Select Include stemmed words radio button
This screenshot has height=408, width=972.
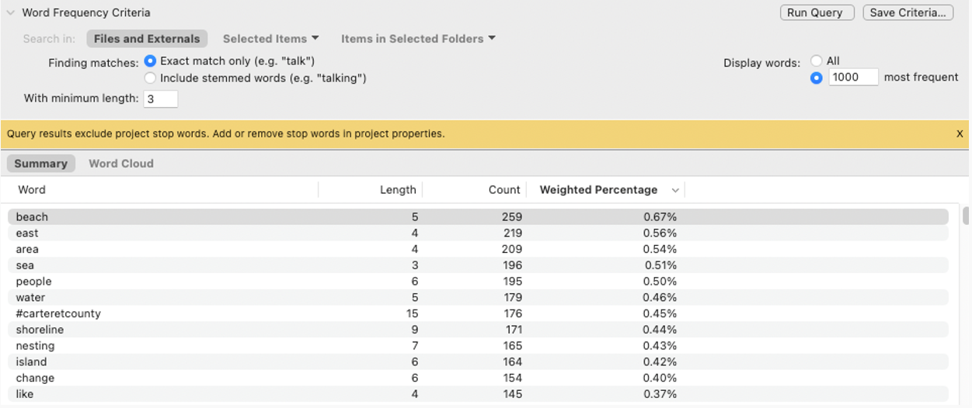pyautogui.click(x=151, y=78)
